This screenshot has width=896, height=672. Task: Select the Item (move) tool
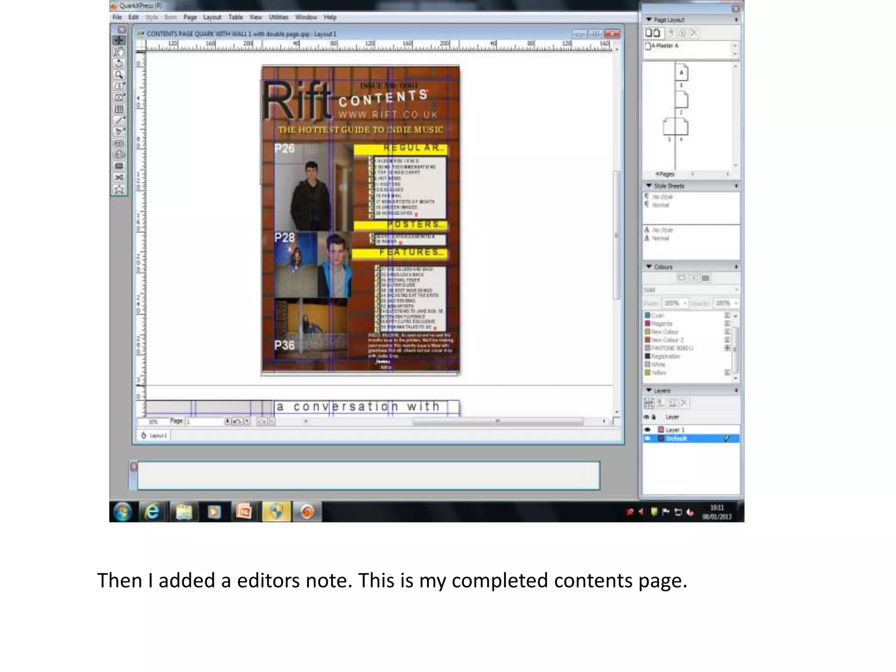pos(119,41)
